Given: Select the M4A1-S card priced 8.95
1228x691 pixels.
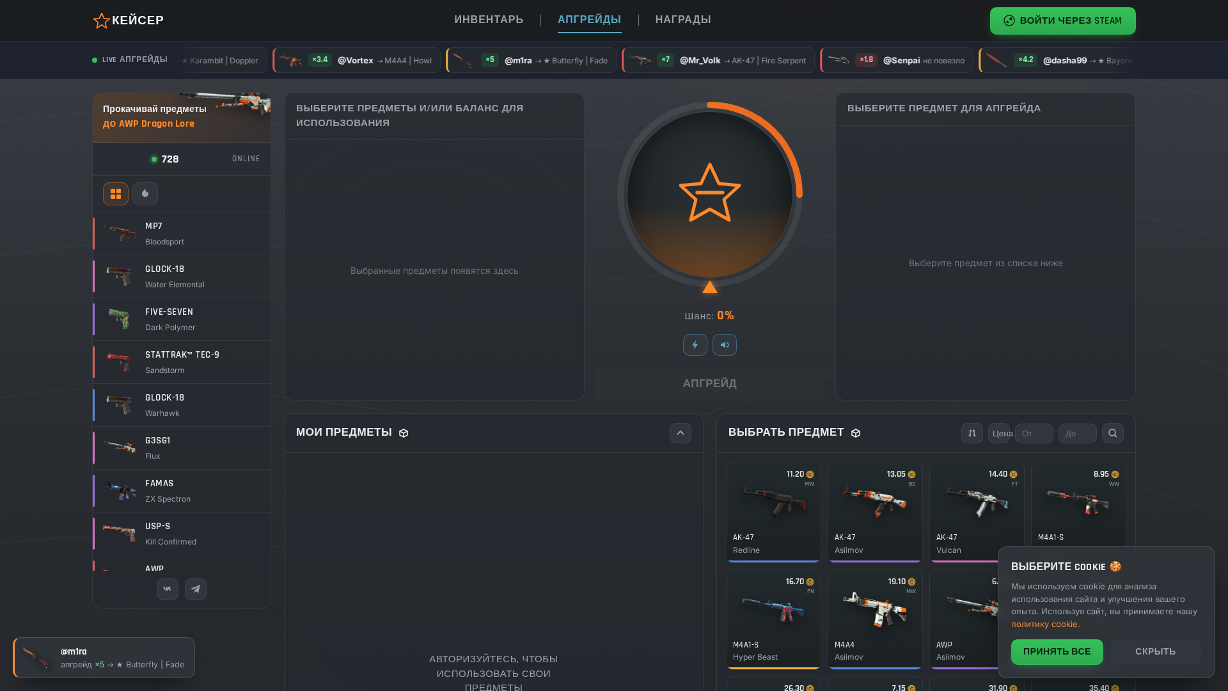Looking at the screenshot, I should 1078,505.
